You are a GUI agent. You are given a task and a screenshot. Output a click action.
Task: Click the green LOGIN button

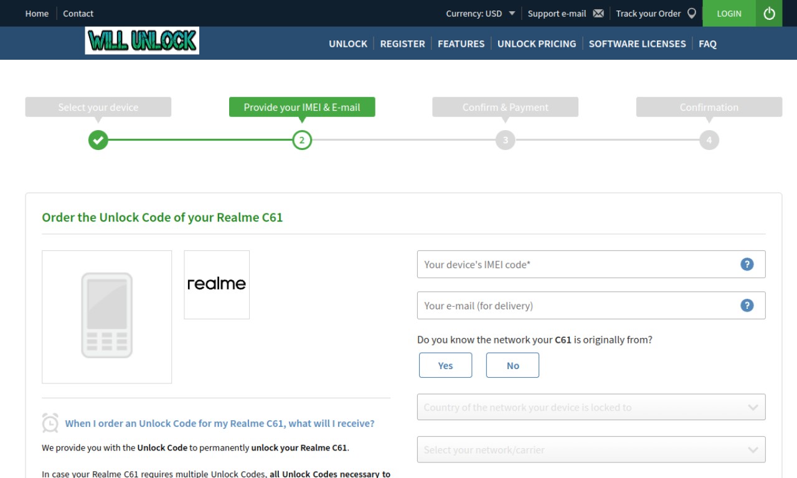pos(729,13)
